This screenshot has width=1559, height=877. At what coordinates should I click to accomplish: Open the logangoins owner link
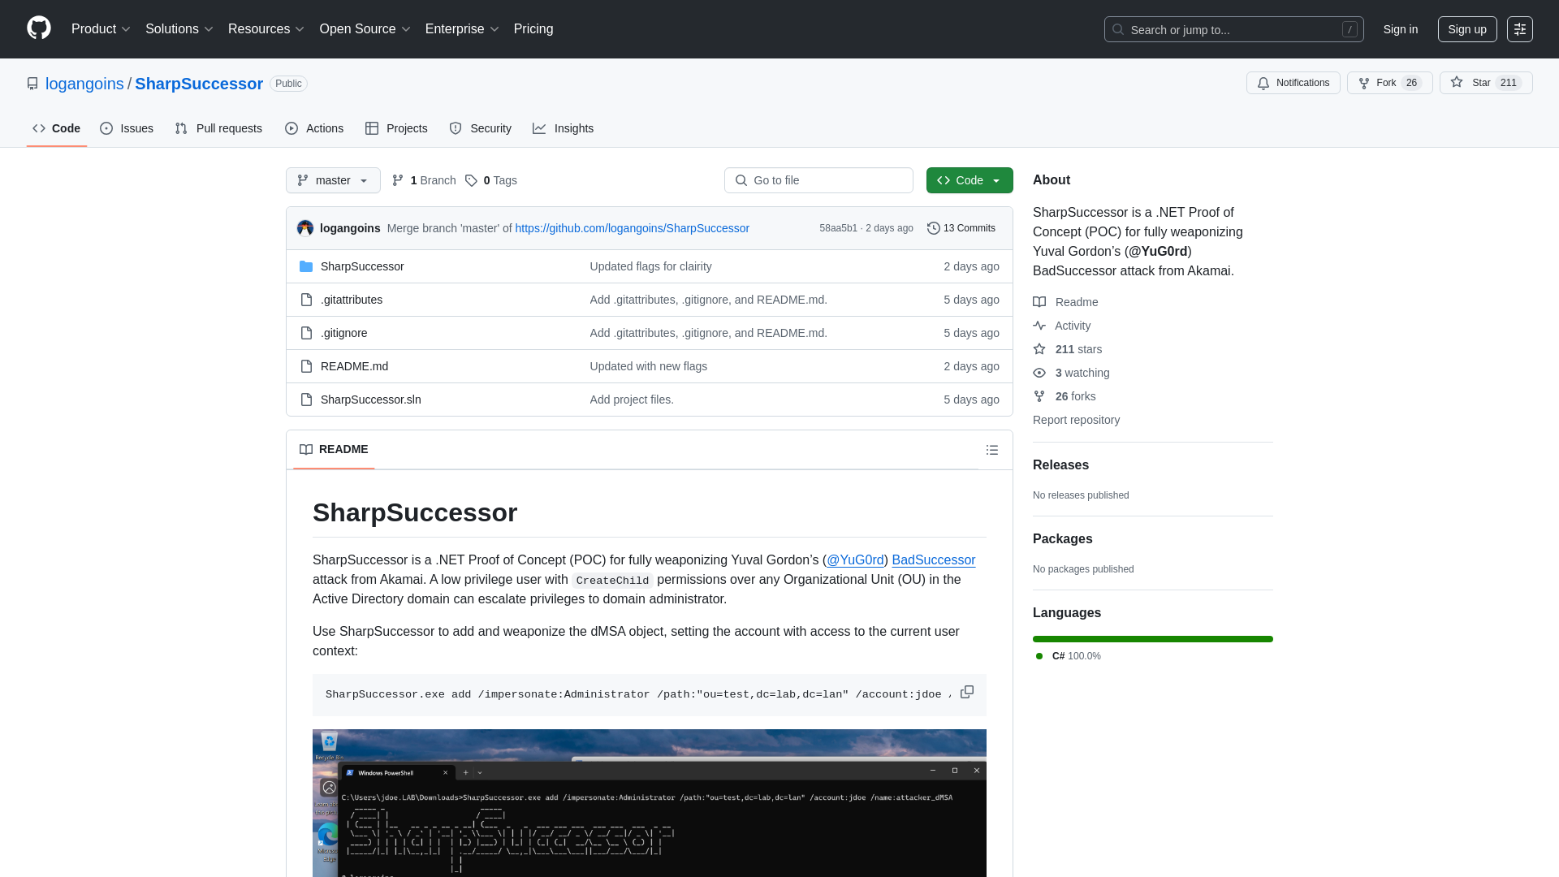coord(84,84)
